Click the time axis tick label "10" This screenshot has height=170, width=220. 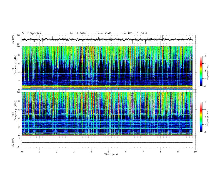coord(195,152)
